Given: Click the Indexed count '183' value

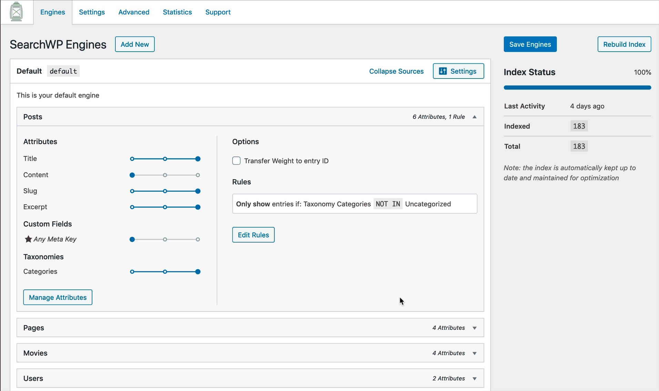Looking at the screenshot, I should 579,126.
